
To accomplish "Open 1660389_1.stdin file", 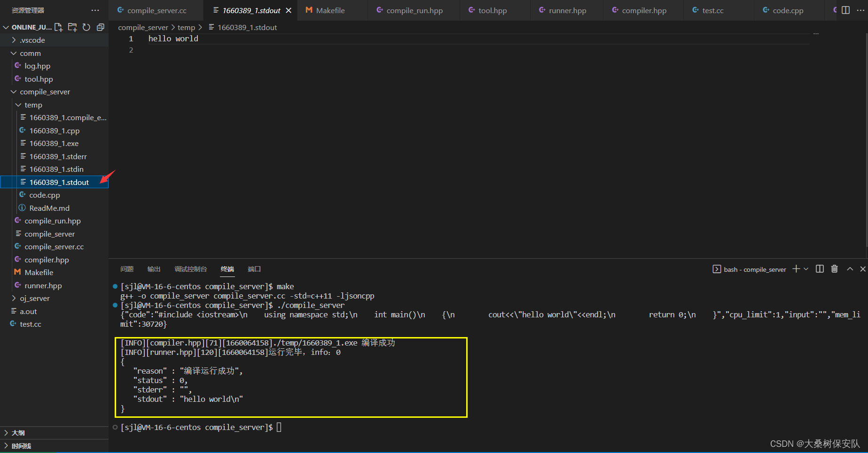I will click(x=54, y=169).
